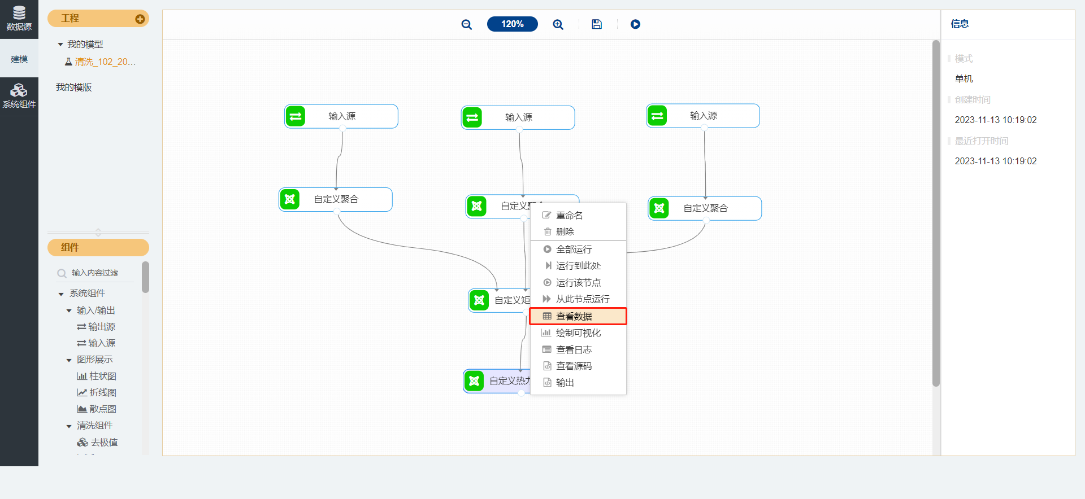Collapse the 我的模型 tree node
Screen dimensions: 1085x499
click(60, 45)
